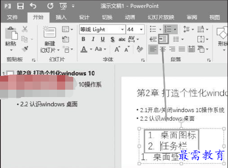Toggle italic formatting
Screen dimensions: 228x168
[x=93, y=39]
